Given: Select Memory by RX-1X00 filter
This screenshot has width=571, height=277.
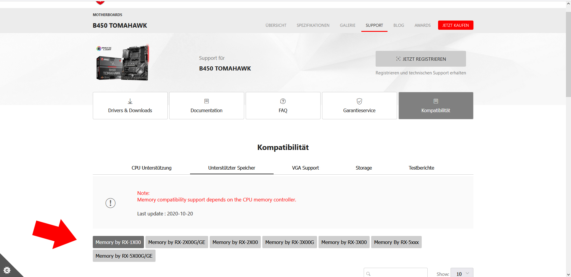Looking at the screenshot, I should 118,242.
